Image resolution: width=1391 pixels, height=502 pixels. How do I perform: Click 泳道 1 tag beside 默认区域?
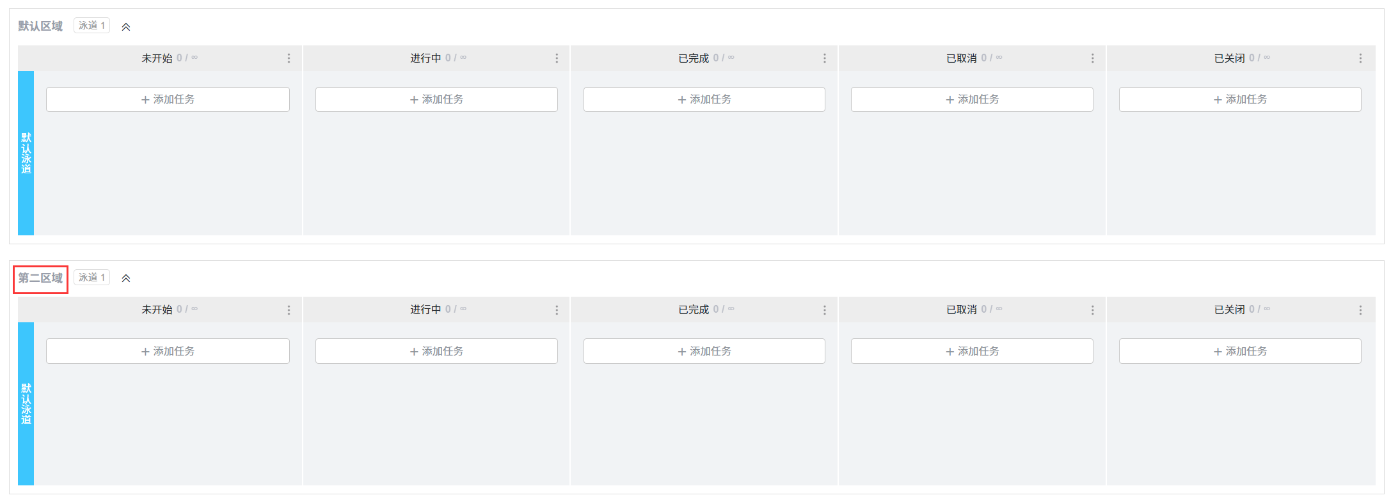tap(91, 26)
